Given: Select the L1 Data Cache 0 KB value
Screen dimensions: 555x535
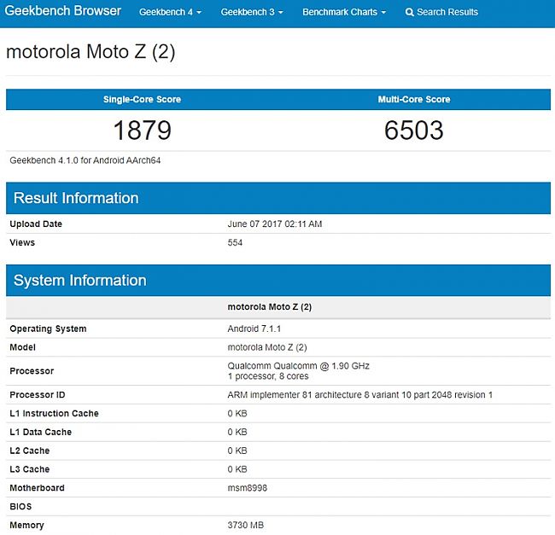Looking at the screenshot, I should tap(237, 432).
